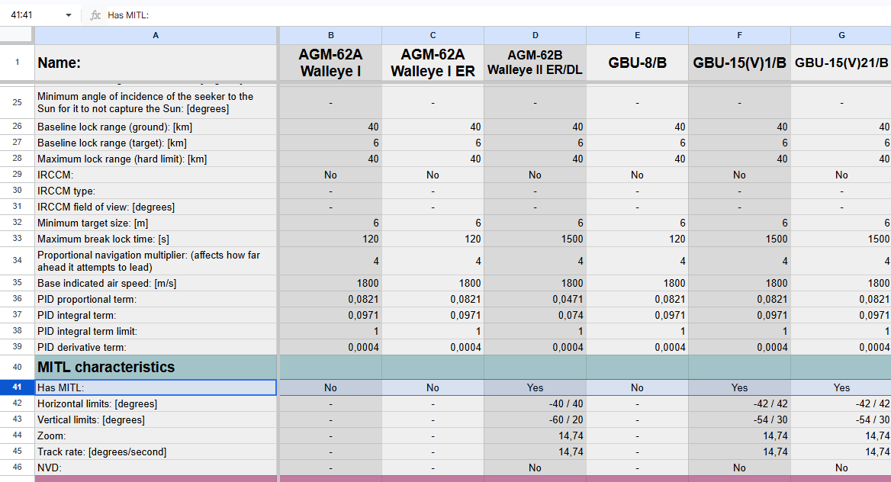Click 'IRCCM:' No cell for GBU-8/B

(638, 175)
